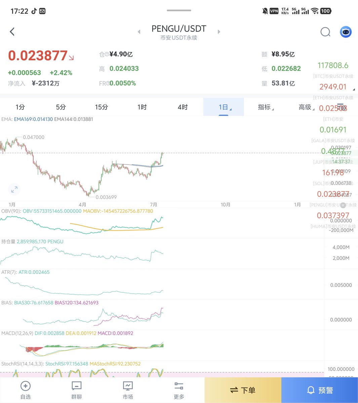The height and width of the screenshot is (403, 358).
Task: Tap the 高 0.024033 value
Action: coord(124,69)
